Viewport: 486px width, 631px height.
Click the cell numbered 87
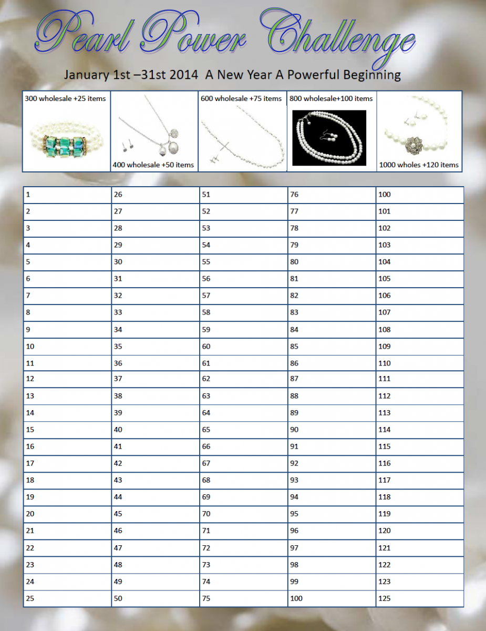332,379
